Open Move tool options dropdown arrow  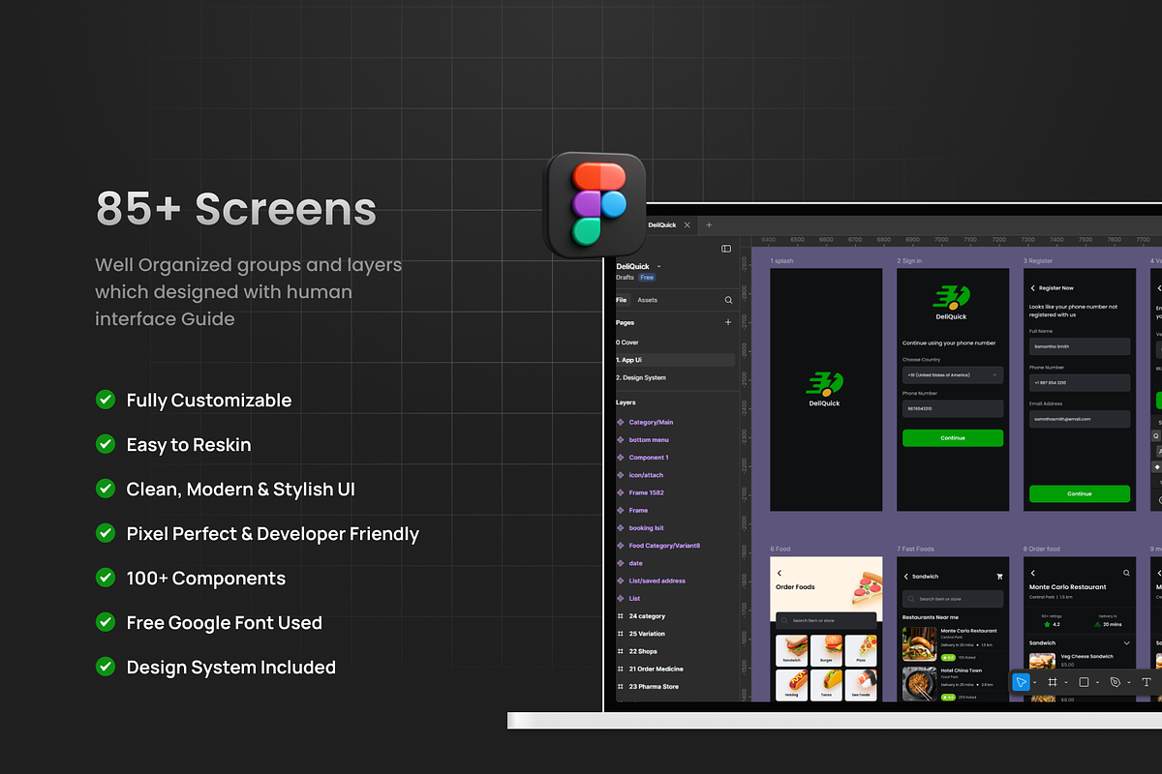click(1034, 682)
